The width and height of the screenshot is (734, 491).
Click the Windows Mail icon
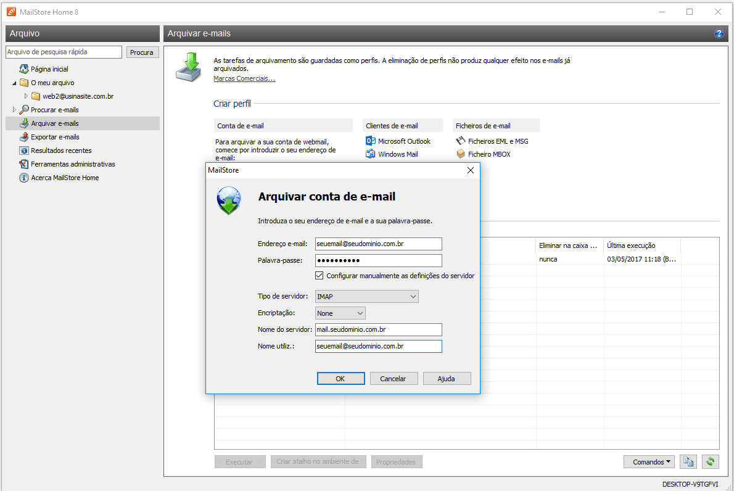(x=371, y=154)
